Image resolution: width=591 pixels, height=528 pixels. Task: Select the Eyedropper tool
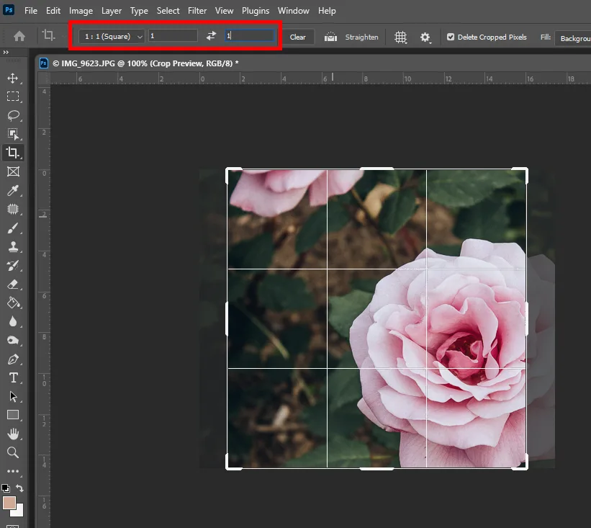pos(13,190)
